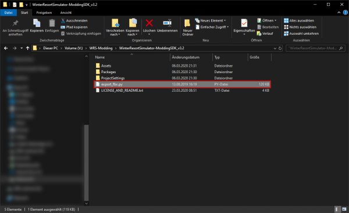
Task: Sort by Größe column header
Action: tap(254, 57)
